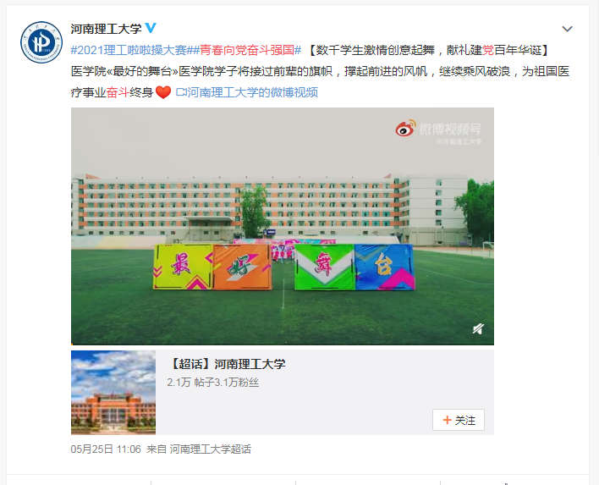The height and width of the screenshot is (485, 599).
Task: Open the super topic campus thumbnail
Action: [x=113, y=392]
